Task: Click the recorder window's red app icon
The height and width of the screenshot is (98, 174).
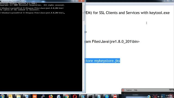Action: (x=123, y=90)
